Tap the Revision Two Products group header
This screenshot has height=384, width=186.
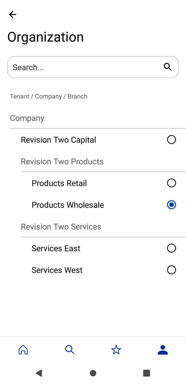(x=62, y=162)
